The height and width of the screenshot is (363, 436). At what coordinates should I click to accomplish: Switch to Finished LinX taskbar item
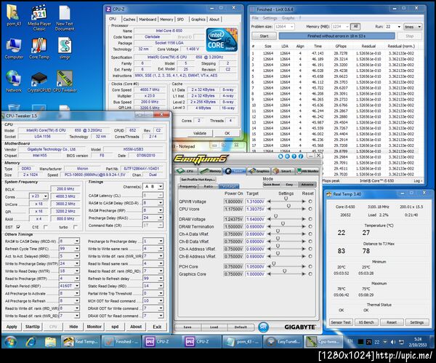tap(121, 342)
